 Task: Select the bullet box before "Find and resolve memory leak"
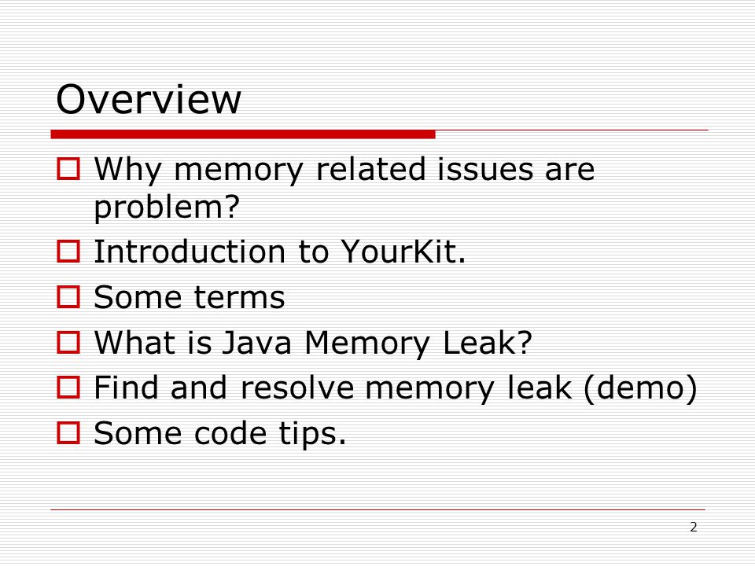(x=68, y=388)
